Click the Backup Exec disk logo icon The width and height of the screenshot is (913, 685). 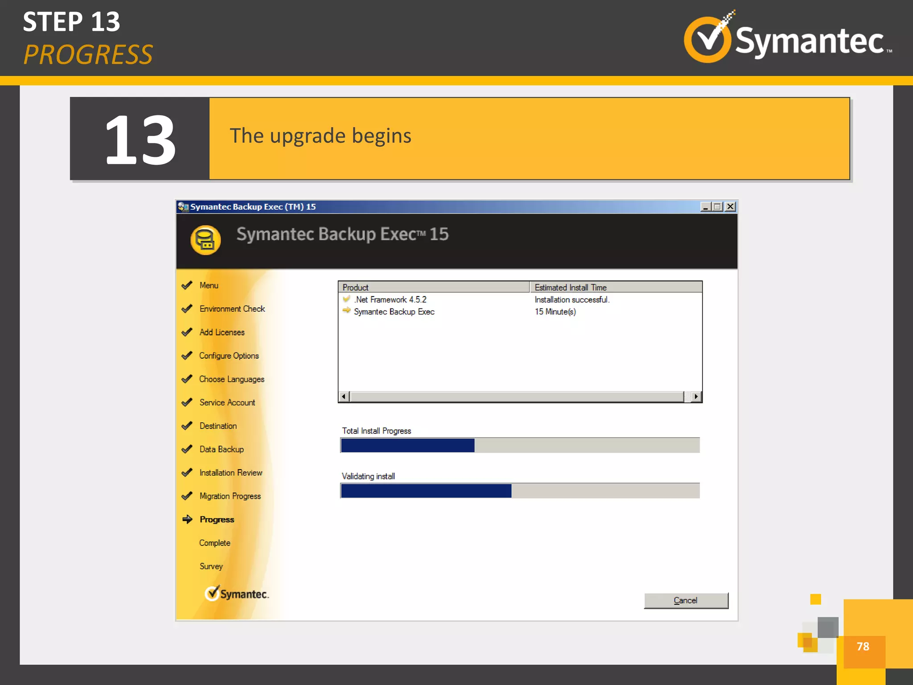point(206,240)
